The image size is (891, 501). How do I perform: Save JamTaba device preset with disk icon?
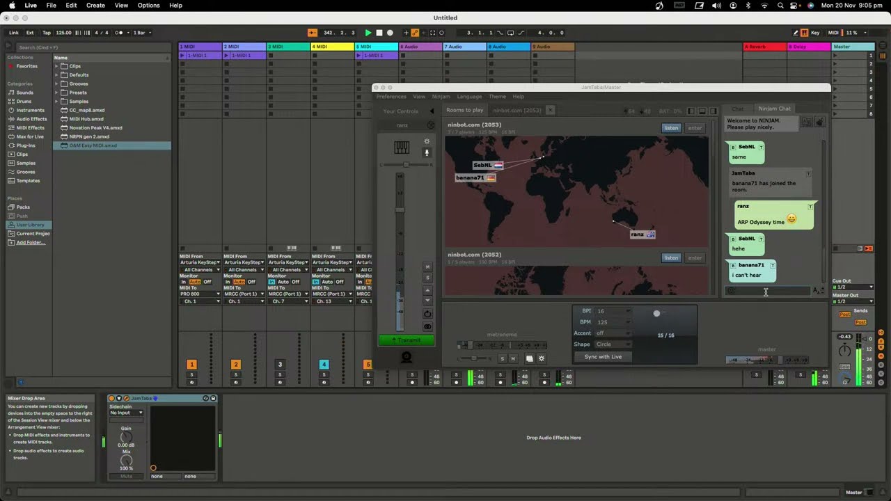pos(214,398)
